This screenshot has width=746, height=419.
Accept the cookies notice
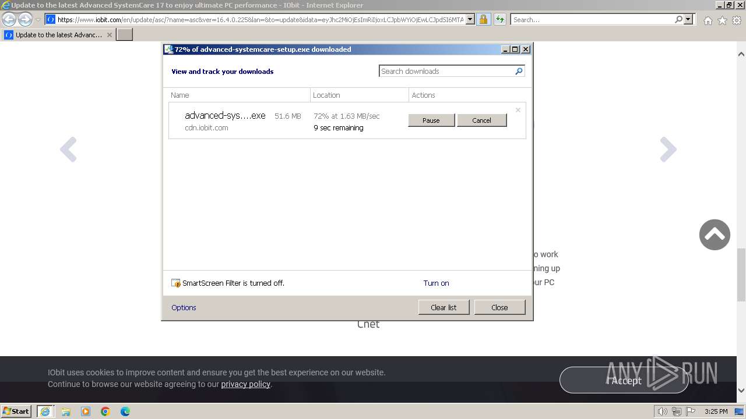click(624, 381)
